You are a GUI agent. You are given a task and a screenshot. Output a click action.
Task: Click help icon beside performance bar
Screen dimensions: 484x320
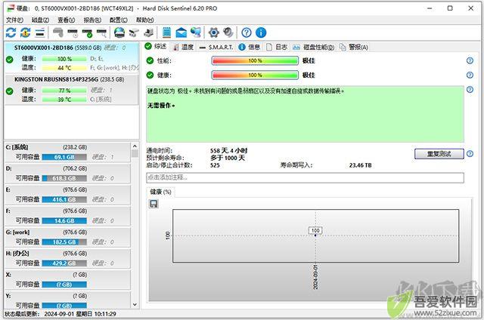click(x=470, y=60)
